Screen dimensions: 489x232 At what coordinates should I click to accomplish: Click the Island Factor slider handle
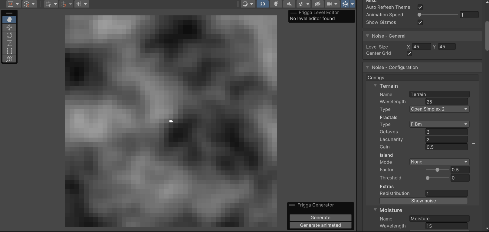tap(437, 170)
